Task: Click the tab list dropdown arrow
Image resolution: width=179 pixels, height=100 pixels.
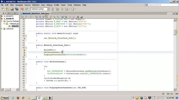Action: tap(174, 14)
